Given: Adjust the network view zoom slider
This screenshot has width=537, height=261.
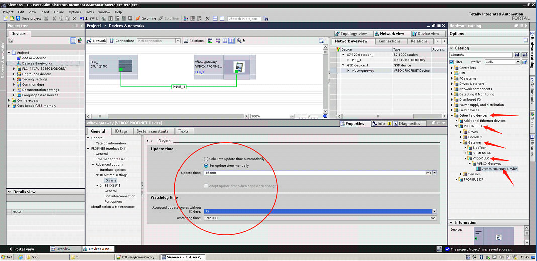Looking at the screenshot, I should (309, 116).
